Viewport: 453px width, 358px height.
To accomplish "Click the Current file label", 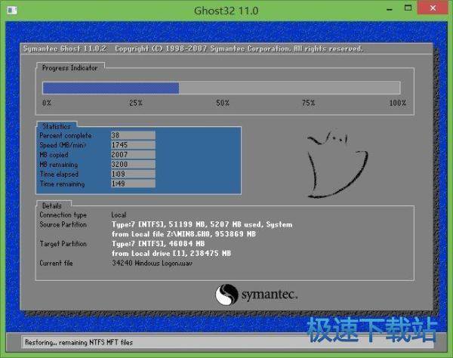I will click(x=56, y=264).
